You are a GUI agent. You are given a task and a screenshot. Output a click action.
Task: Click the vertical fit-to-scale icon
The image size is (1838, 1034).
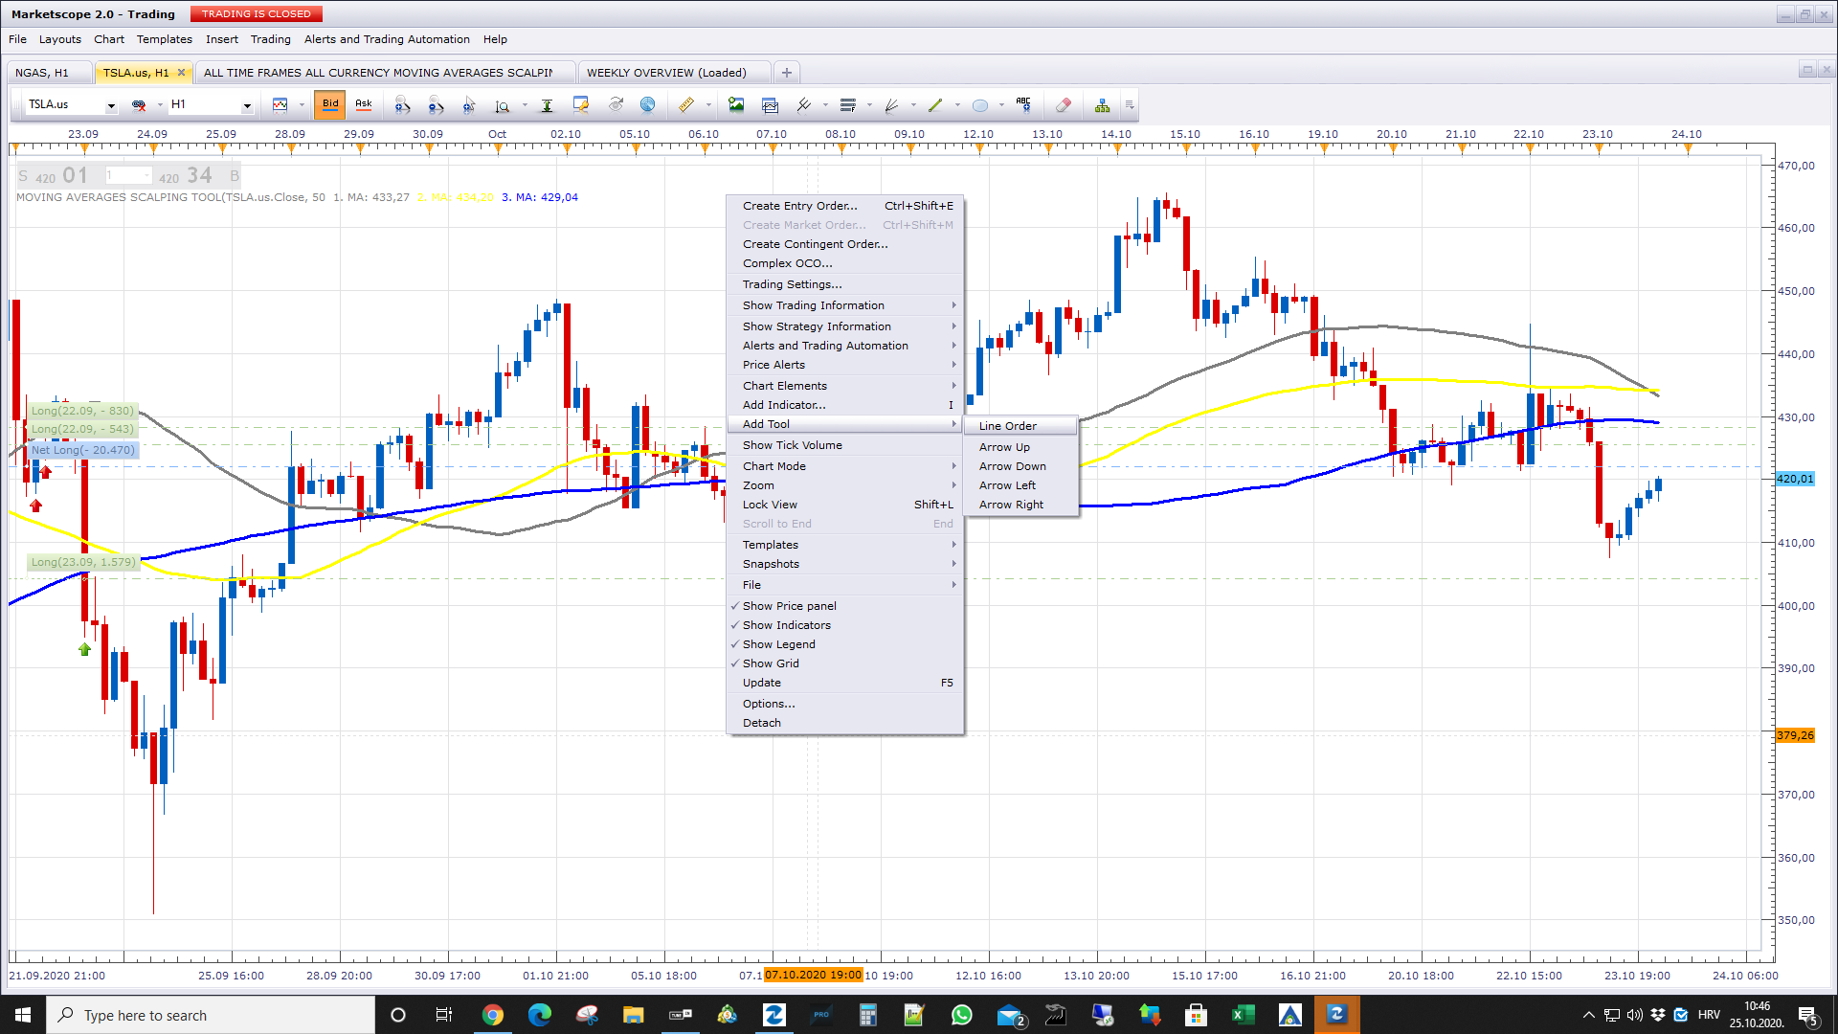[x=547, y=104]
